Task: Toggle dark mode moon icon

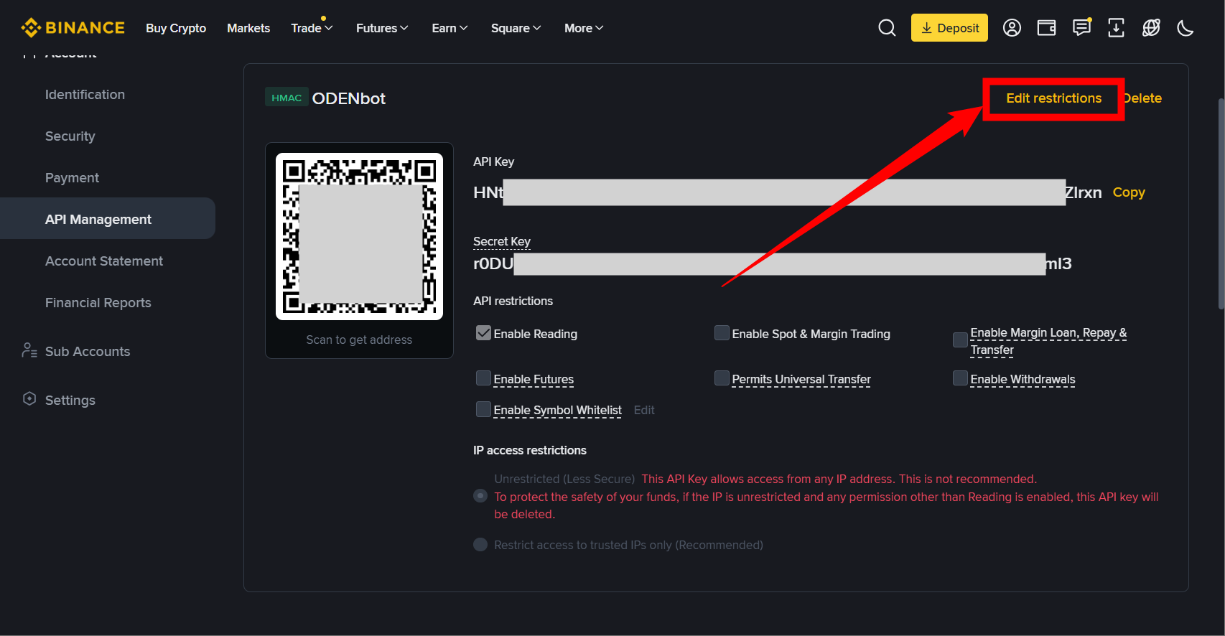Action: 1186,28
